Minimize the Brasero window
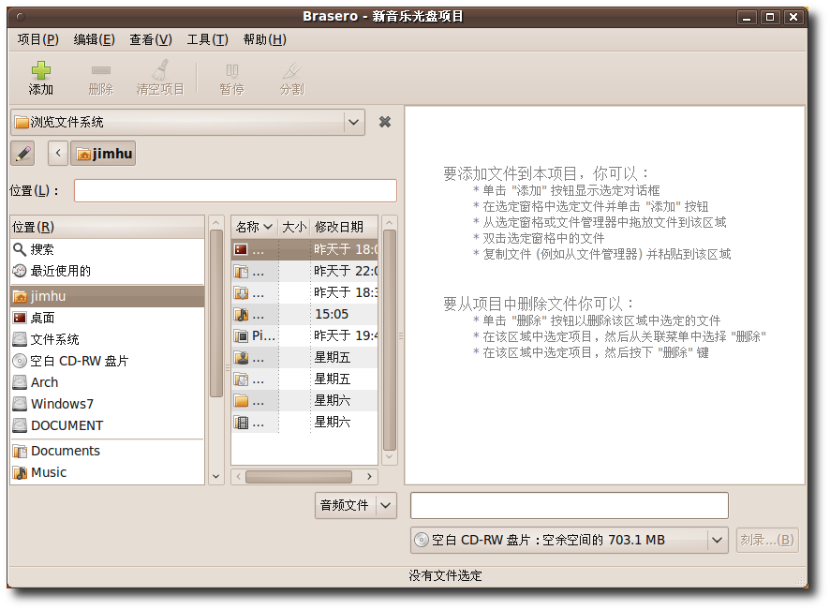830x610 pixels. tap(747, 18)
